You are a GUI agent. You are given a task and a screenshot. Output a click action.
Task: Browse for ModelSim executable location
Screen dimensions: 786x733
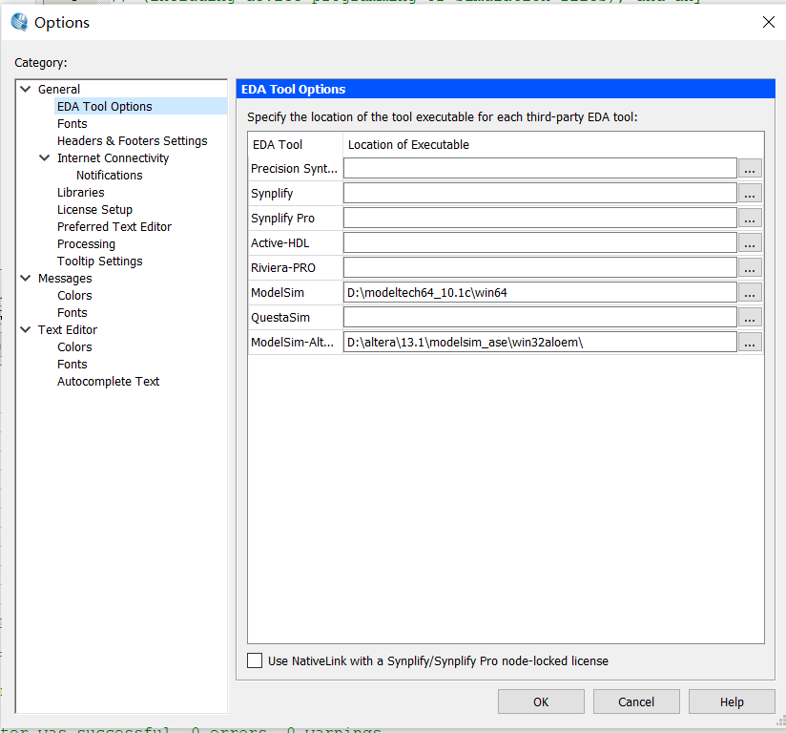click(x=750, y=292)
